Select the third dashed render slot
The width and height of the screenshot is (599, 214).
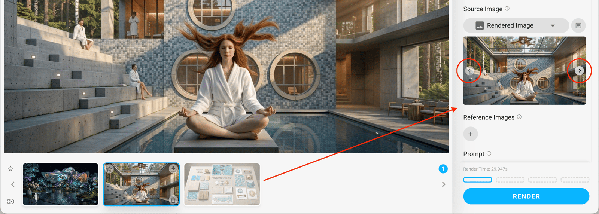tap(542, 180)
